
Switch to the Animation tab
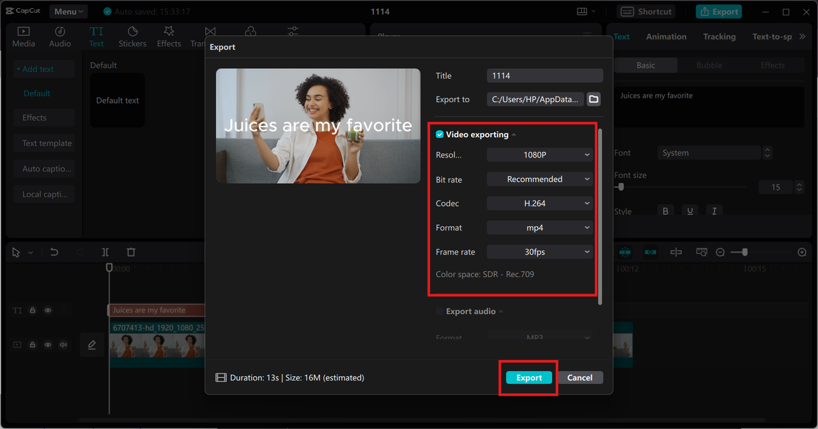pos(666,36)
